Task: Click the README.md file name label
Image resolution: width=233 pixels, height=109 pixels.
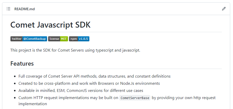Action: pyautogui.click(x=24, y=9)
